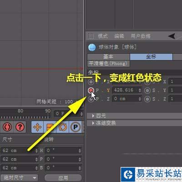Click the stepper arrows of 0 F field

[x=81, y=114]
